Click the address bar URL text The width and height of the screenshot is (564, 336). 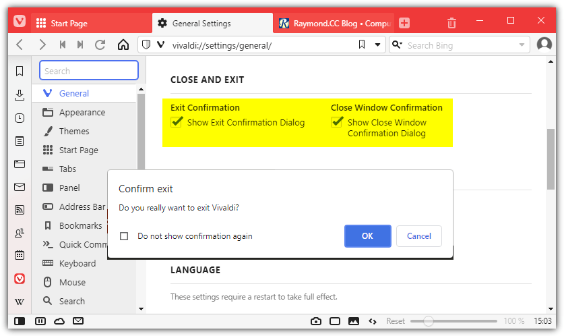pyautogui.click(x=222, y=45)
